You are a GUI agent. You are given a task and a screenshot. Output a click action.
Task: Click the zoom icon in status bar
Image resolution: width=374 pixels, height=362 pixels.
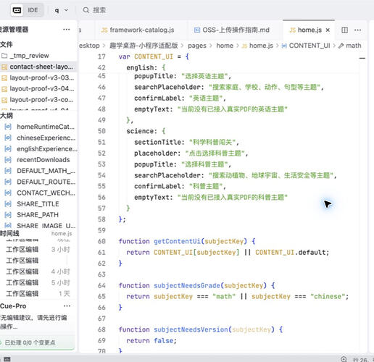tap(344, 359)
